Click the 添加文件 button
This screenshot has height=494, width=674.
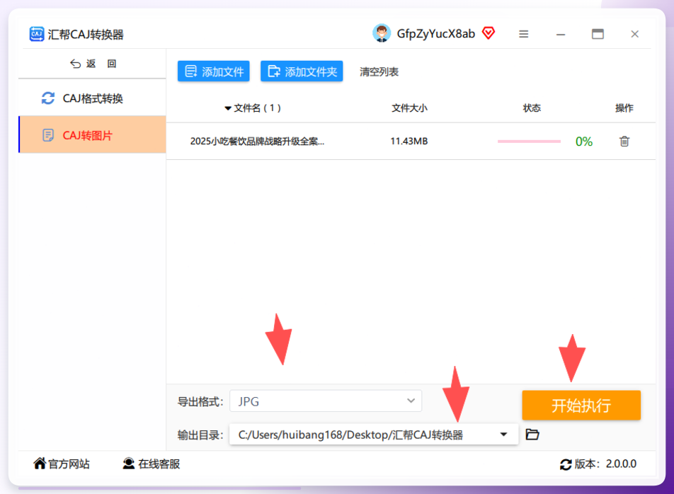click(214, 71)
